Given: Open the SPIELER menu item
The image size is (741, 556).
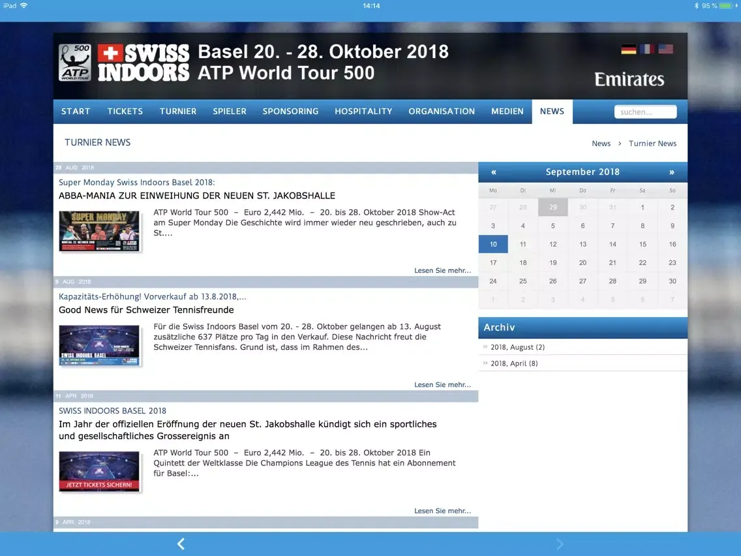Looking at the screenshot, I should [229, 111].
